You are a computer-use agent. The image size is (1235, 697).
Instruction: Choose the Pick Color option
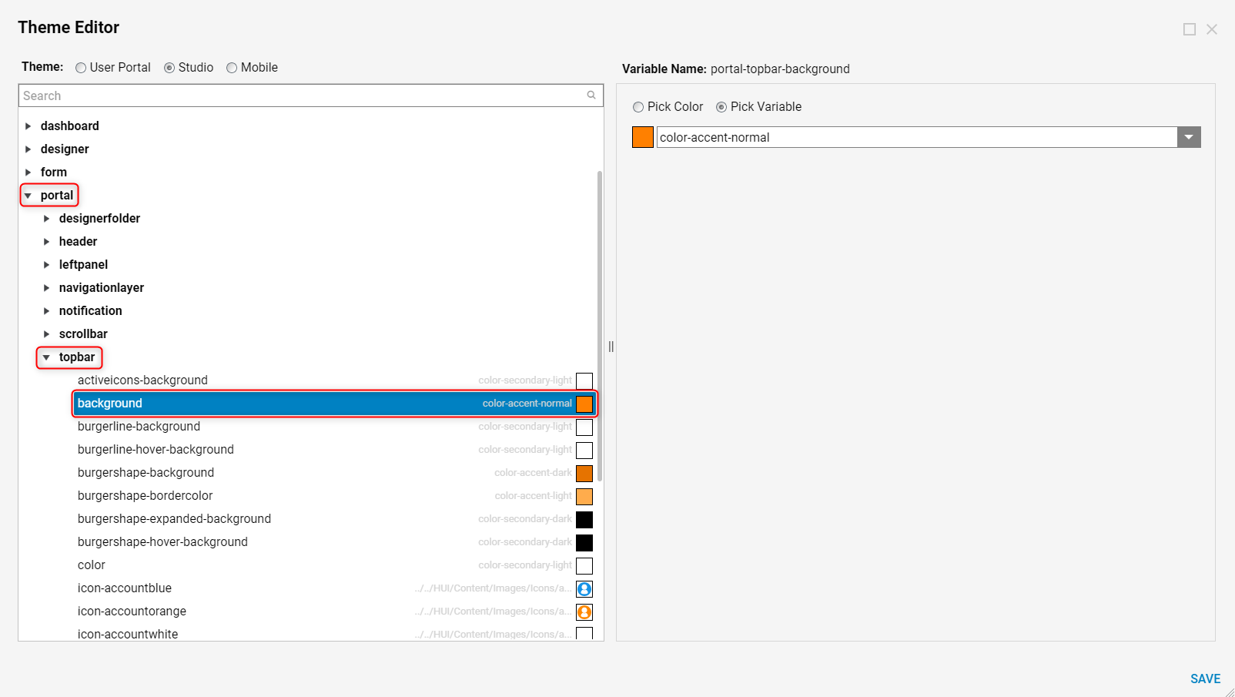pyautogui.click(x=638, y=107)
